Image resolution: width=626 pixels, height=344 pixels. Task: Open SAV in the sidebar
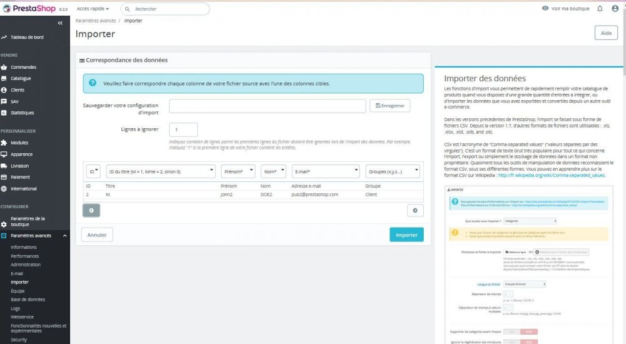(x=15, y=101)
